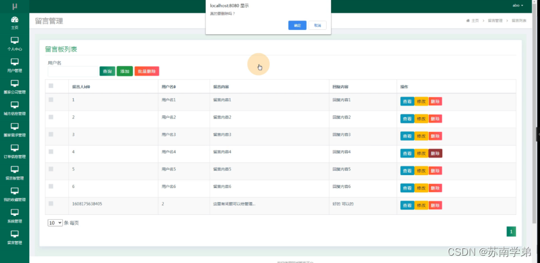Check the checkbox for row with id 5

coord(51,169)
